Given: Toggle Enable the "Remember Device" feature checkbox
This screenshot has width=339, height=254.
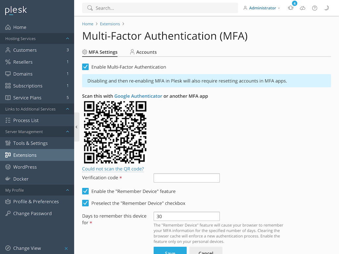Looking at the screenshot, I should coord(85,191).
